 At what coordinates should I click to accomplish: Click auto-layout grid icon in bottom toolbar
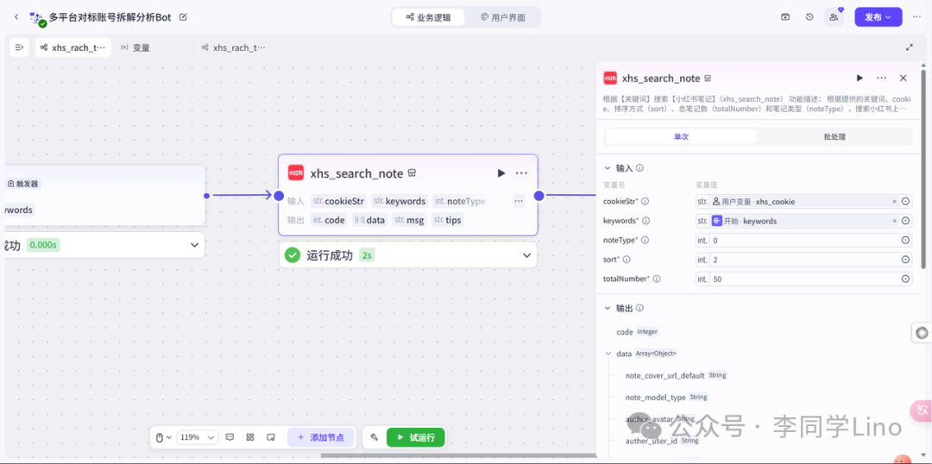click(250, 437)
